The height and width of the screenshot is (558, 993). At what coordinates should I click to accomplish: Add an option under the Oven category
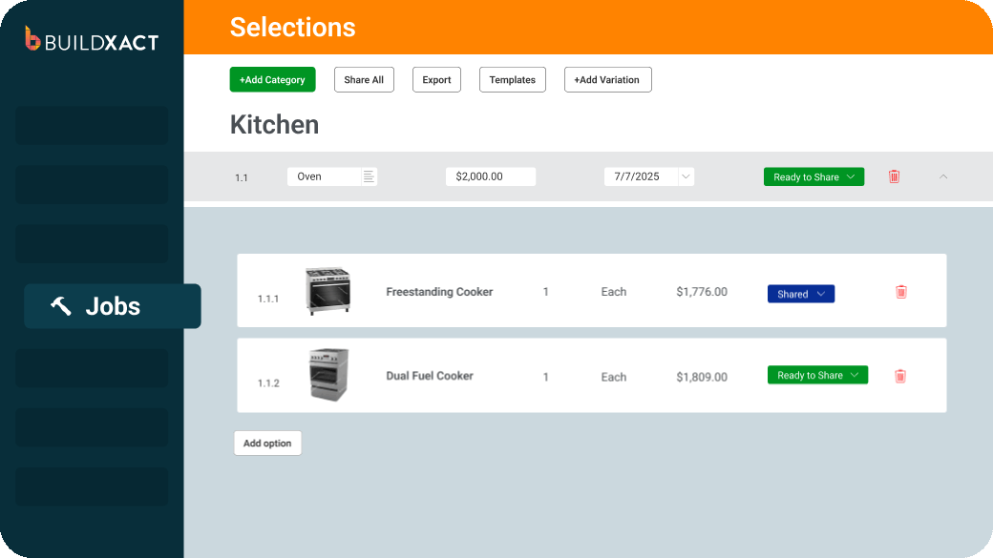267,443
